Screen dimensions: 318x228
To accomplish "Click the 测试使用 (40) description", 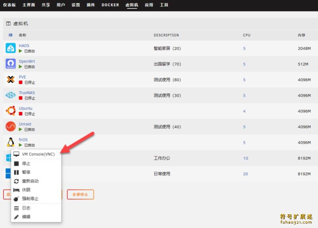I will point(167,126).
